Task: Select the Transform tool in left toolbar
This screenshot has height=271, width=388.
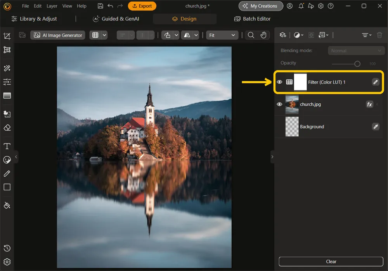Action: pos(7,50)
